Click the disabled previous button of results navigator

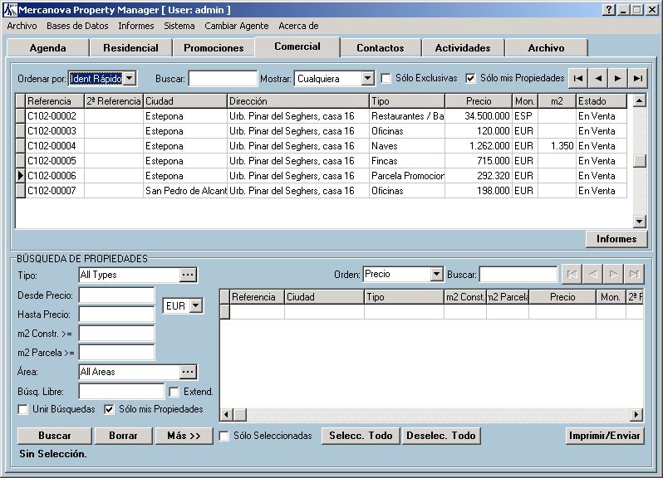(592, 275)
